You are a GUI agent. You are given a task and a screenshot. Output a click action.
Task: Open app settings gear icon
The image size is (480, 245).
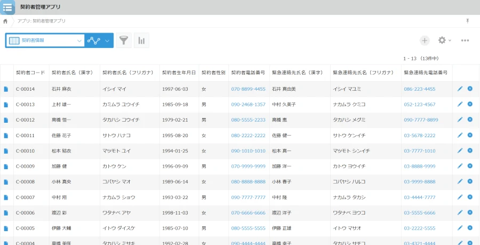coord(442,40)
